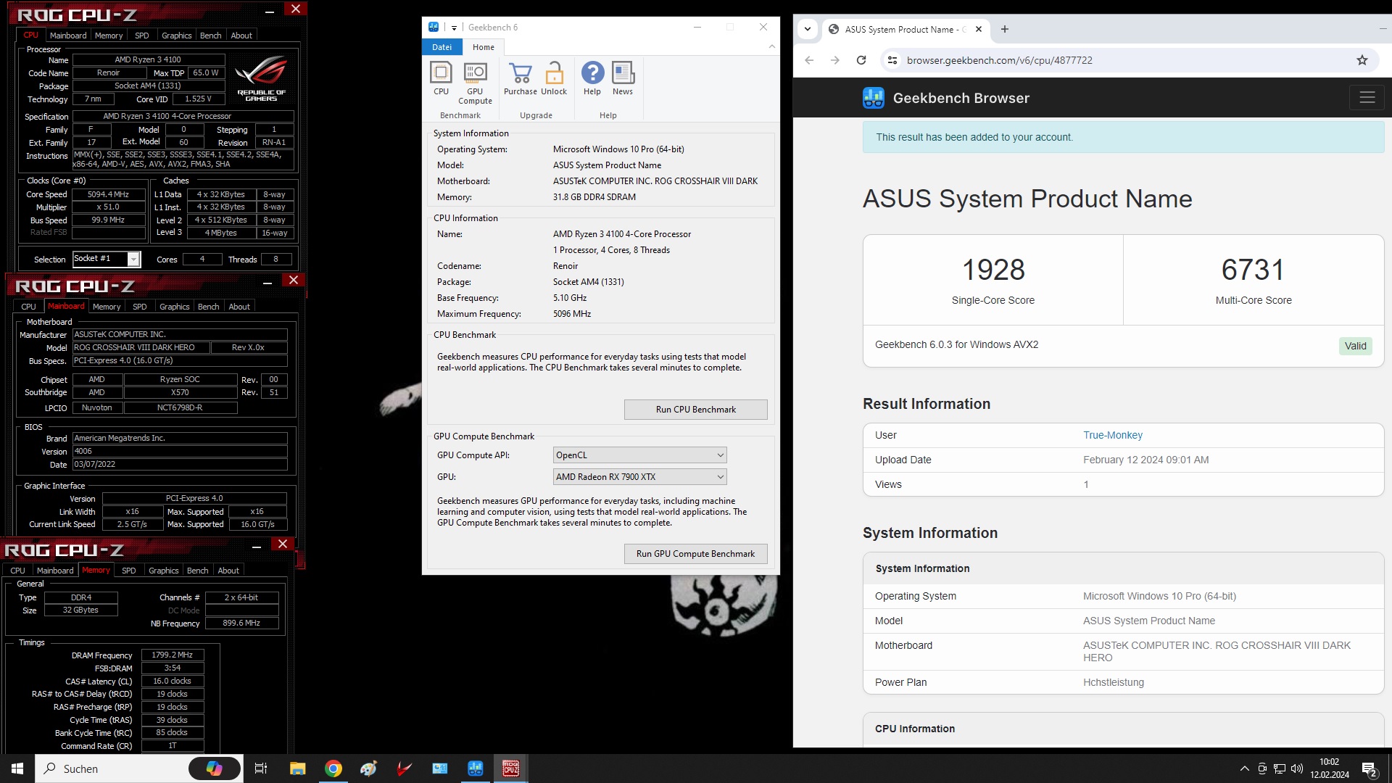Open the Datei menu in Geekbench

(x=442, y=47)
